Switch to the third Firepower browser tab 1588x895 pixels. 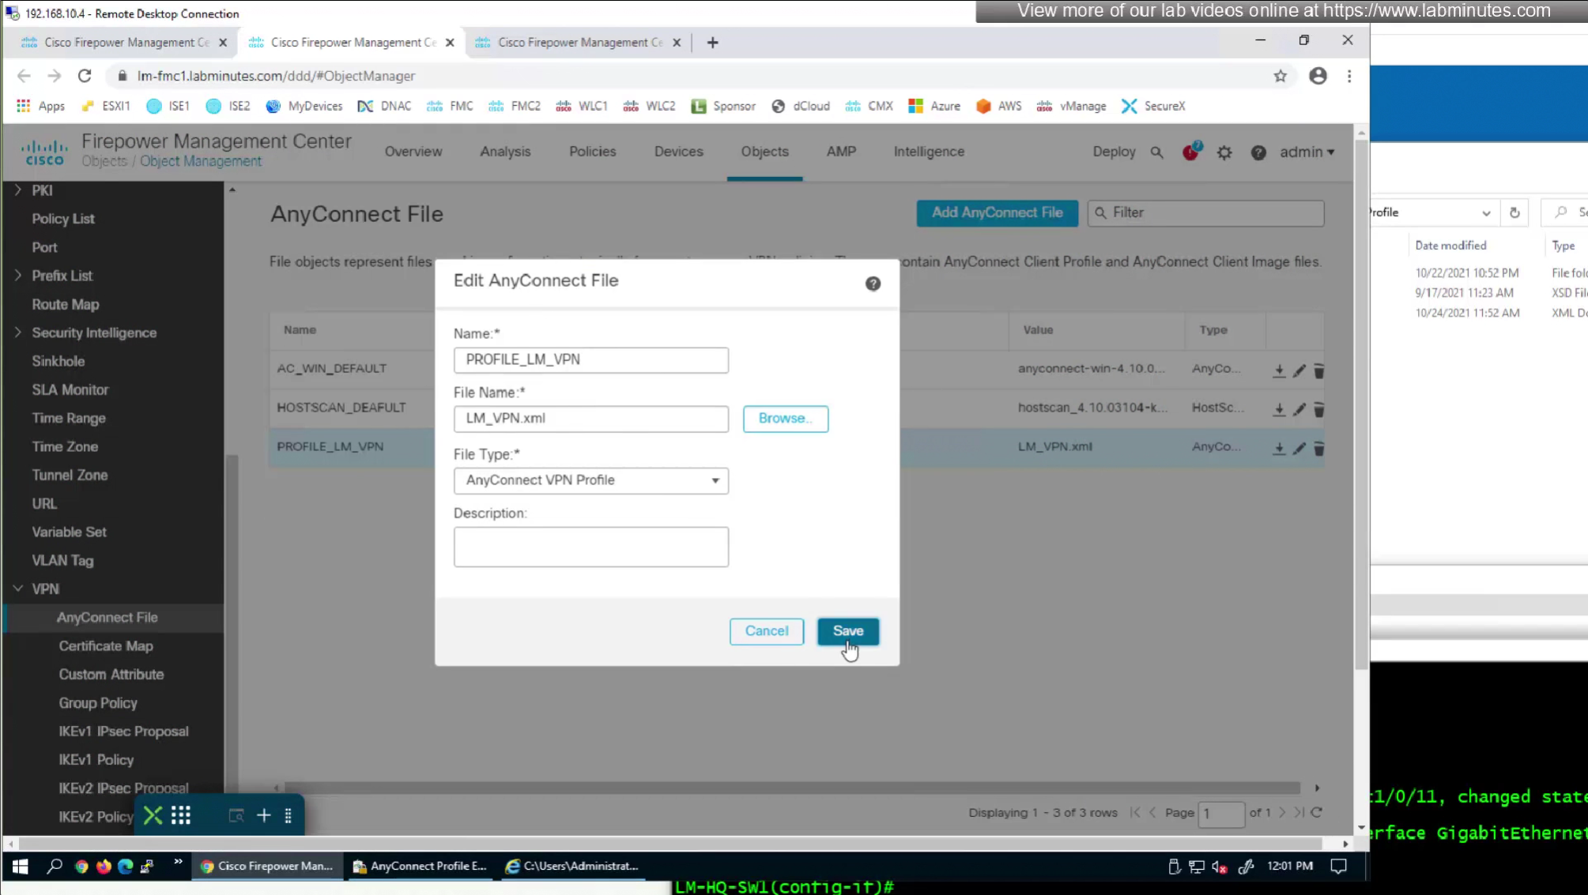[579, 43]
